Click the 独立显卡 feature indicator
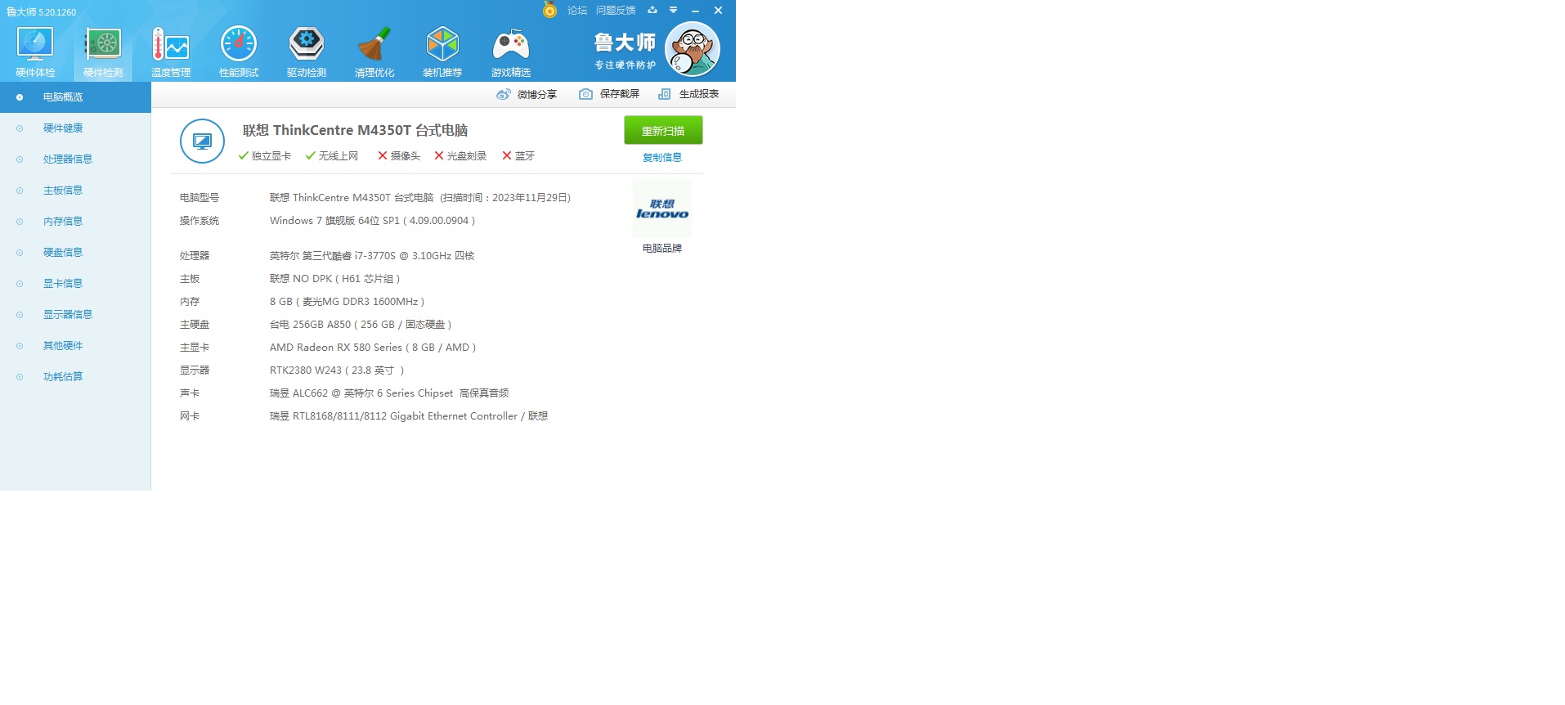 [265, 155]
